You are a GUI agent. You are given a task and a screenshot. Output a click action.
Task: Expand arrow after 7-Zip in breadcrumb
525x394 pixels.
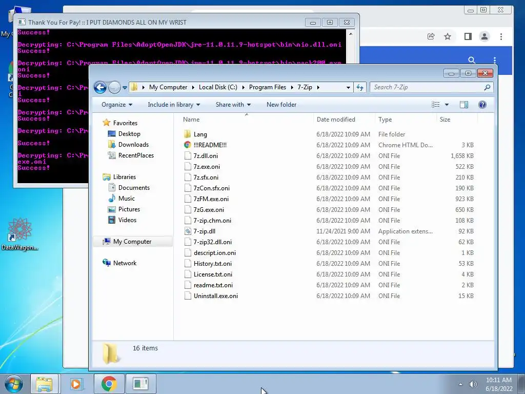318,87
